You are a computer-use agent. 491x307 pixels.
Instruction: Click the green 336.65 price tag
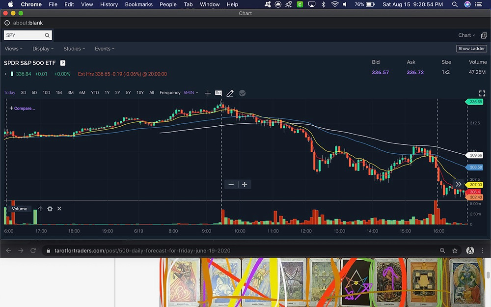point(475,102)
